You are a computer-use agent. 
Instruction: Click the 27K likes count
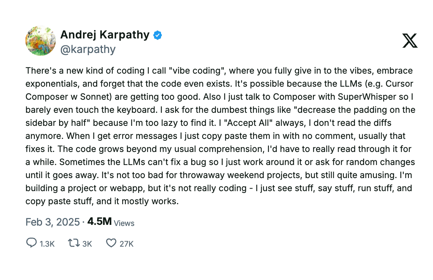[127, 244]
